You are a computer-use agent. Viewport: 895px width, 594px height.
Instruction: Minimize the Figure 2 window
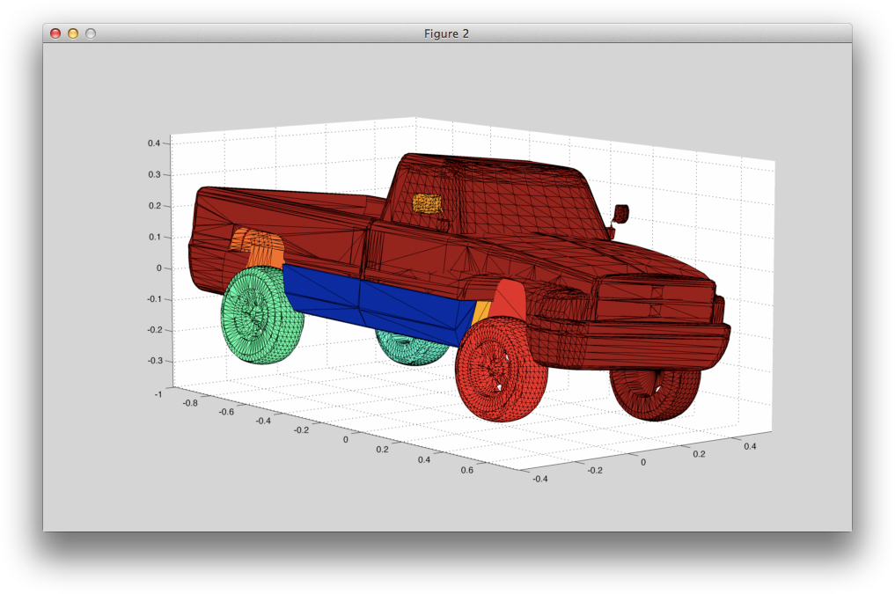point(73,33)
